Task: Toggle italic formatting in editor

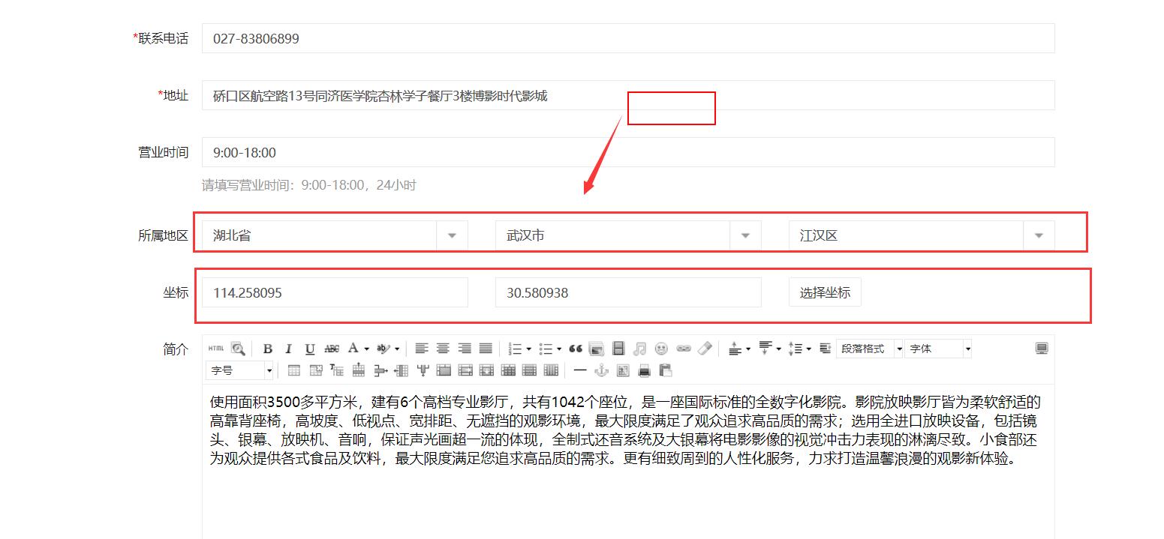Action: click(288, 349)
